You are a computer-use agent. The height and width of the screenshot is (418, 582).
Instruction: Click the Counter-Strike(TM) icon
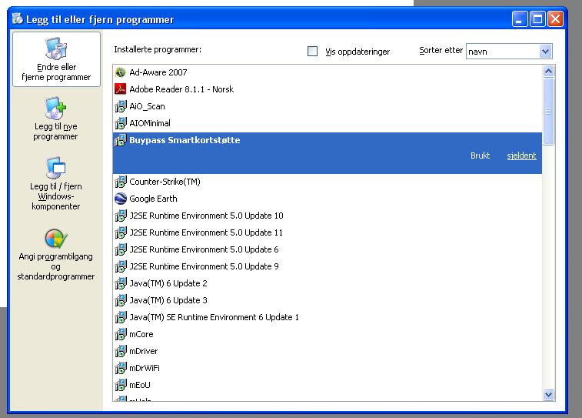(x=121, y=182)
